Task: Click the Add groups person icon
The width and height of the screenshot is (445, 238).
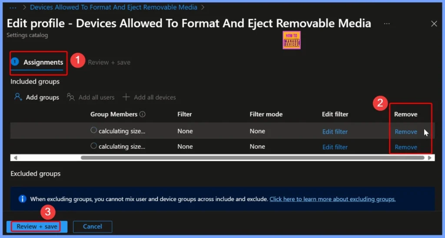Action: 18,97
